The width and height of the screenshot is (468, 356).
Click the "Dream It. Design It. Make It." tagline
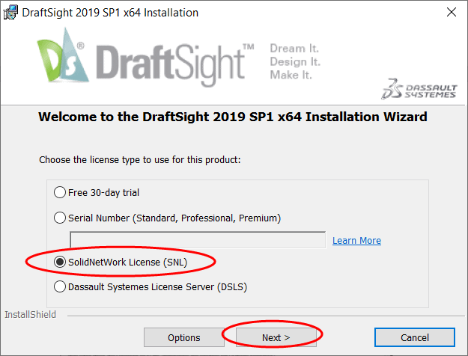click(x=295, y=61)
